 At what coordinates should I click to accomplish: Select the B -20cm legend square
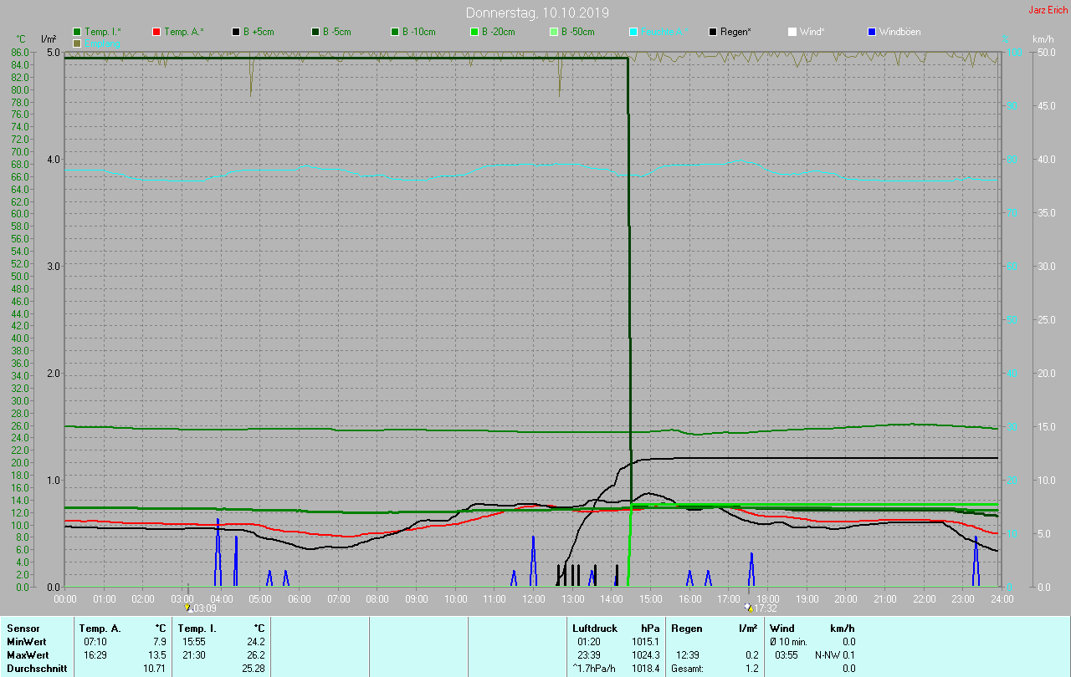coord(474,32)
